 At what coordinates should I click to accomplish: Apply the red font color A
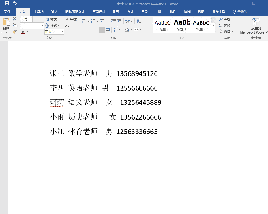click(x=23, y=31)
